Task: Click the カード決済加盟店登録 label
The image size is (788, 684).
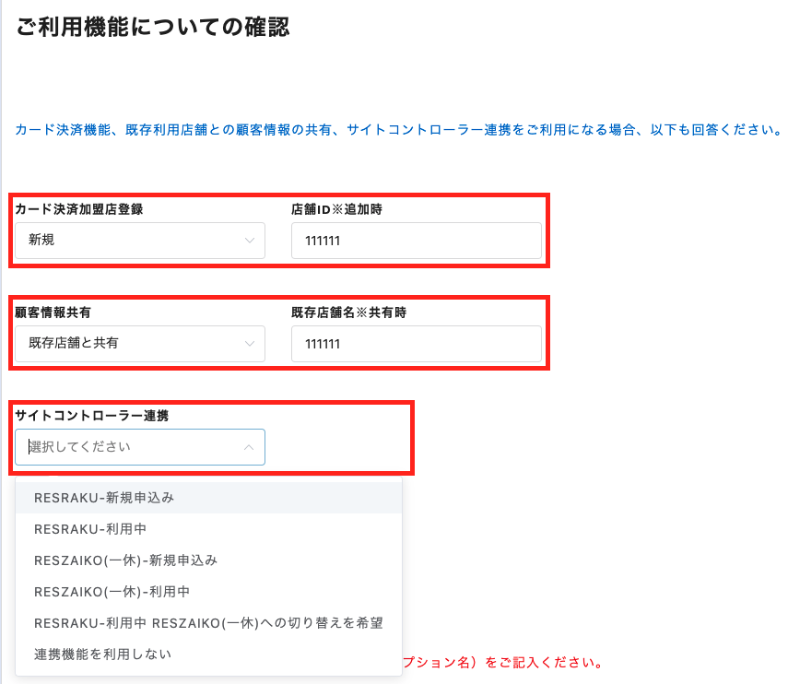Action: click(x=79, y=209)
